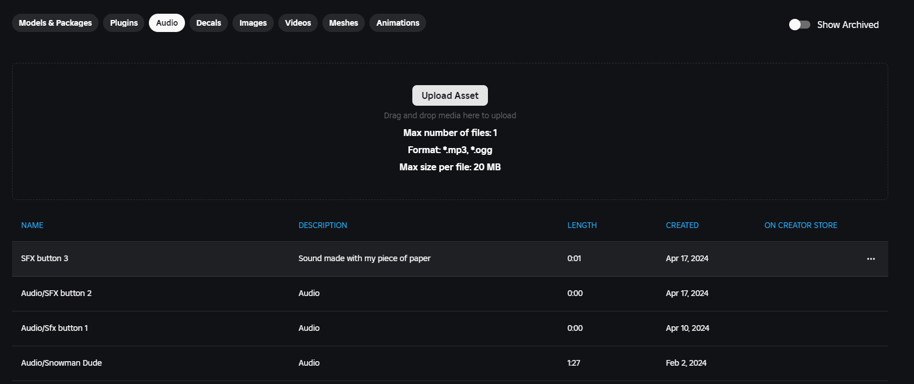914x384 pixels.
Task: Click the 0:01 length of SFX button 3
Action: pyautogui.click(x=574, y=258)
